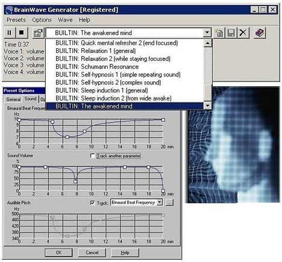
Task: Open the Wave menu
Action: click(x=65, y=20)
